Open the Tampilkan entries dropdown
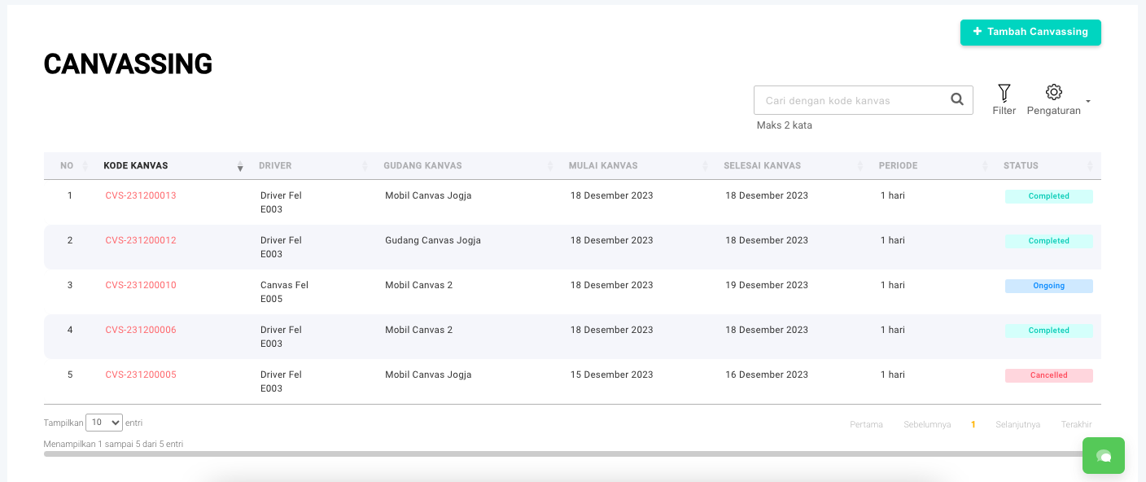The image size is (1146, 482). (x=104, y=423)
